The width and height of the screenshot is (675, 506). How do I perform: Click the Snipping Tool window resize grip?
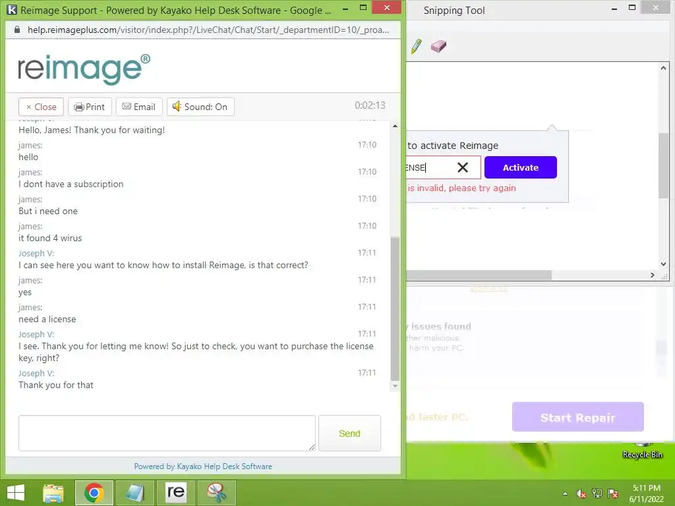click(x=664, y=277)
